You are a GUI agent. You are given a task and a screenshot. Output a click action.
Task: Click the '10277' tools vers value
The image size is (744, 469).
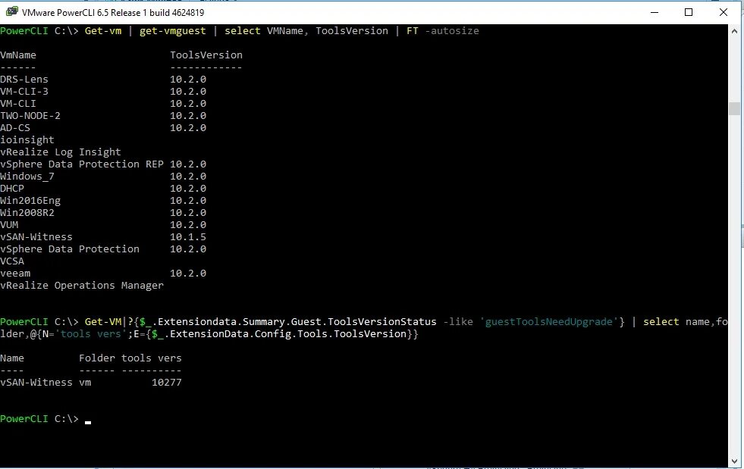click(x=167, y=383)
